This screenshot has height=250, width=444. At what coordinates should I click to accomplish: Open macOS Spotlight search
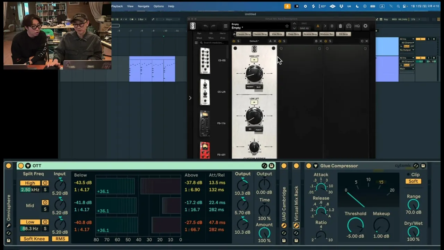pos(398,6)
